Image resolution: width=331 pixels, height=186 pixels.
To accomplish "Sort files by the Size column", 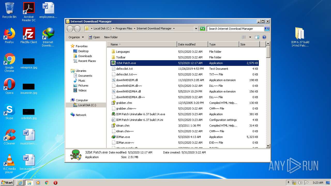I will coord(249,44).
